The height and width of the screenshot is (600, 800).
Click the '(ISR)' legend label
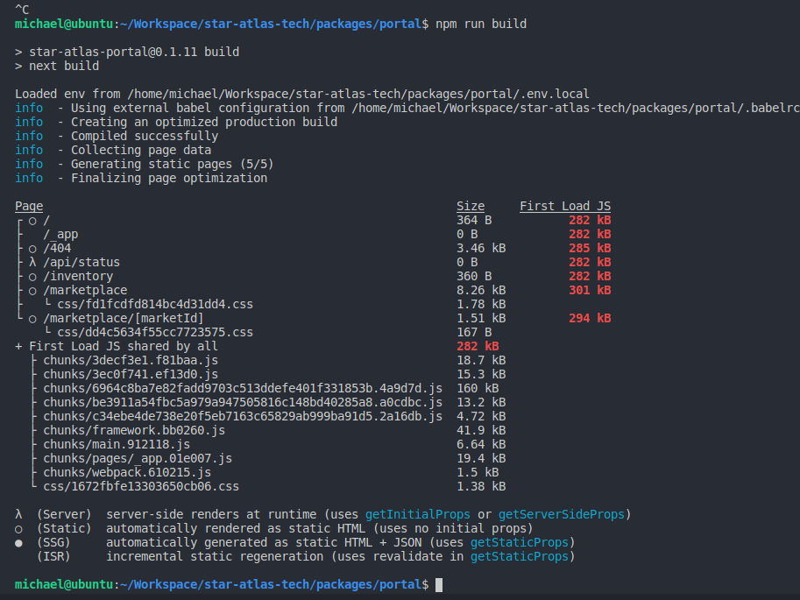pyautogui.click(x=53, y=556)
